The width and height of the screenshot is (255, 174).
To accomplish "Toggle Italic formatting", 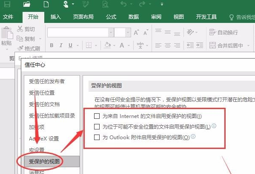I will tap(61, 45).
